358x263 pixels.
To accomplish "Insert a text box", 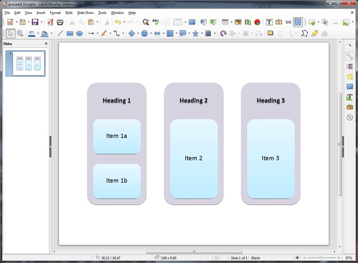I will tap(269, 22).
